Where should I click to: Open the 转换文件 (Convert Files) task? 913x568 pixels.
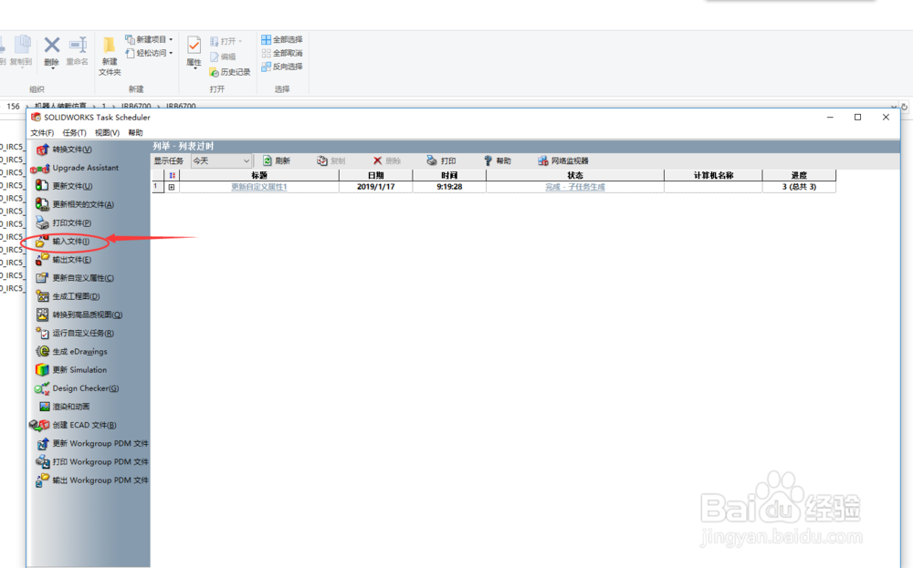[64, 150]
